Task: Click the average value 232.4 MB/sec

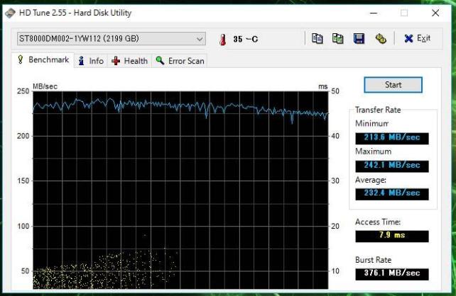Action: (392, 193)
